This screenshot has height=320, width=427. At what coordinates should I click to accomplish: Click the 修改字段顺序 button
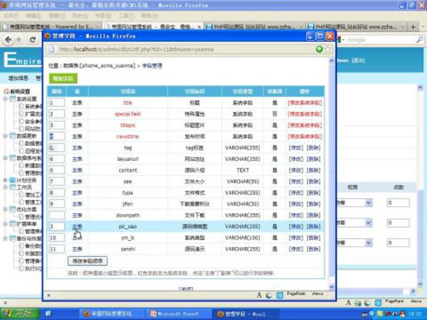pyautogui.click(x=88, y=261)
